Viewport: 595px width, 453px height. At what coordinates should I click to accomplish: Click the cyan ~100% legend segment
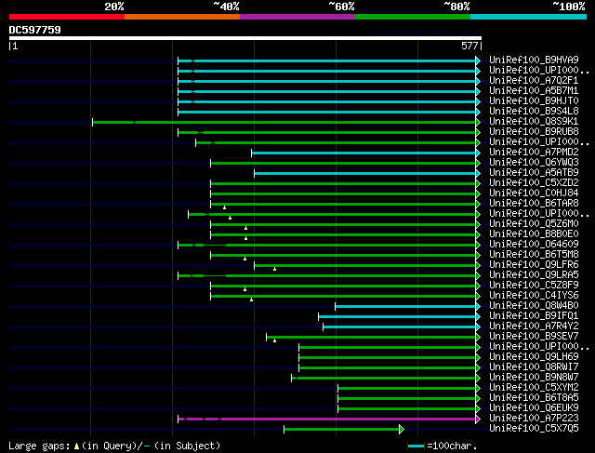pos(529,17)
